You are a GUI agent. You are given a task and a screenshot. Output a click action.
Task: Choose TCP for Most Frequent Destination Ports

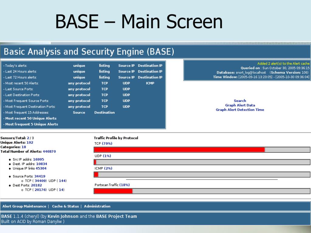tap(104, 106)
